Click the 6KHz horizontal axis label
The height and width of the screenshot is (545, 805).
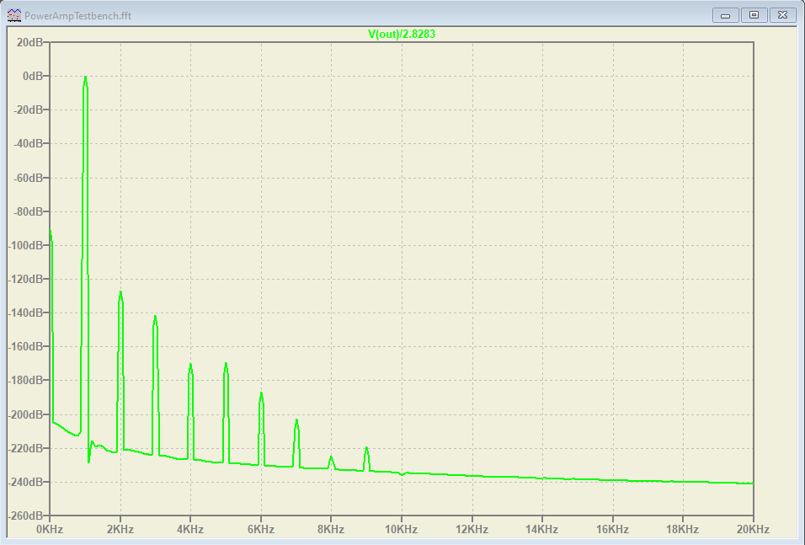click(261, 529)
